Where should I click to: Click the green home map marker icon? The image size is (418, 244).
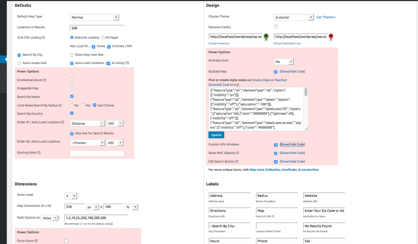click(266, 37)
